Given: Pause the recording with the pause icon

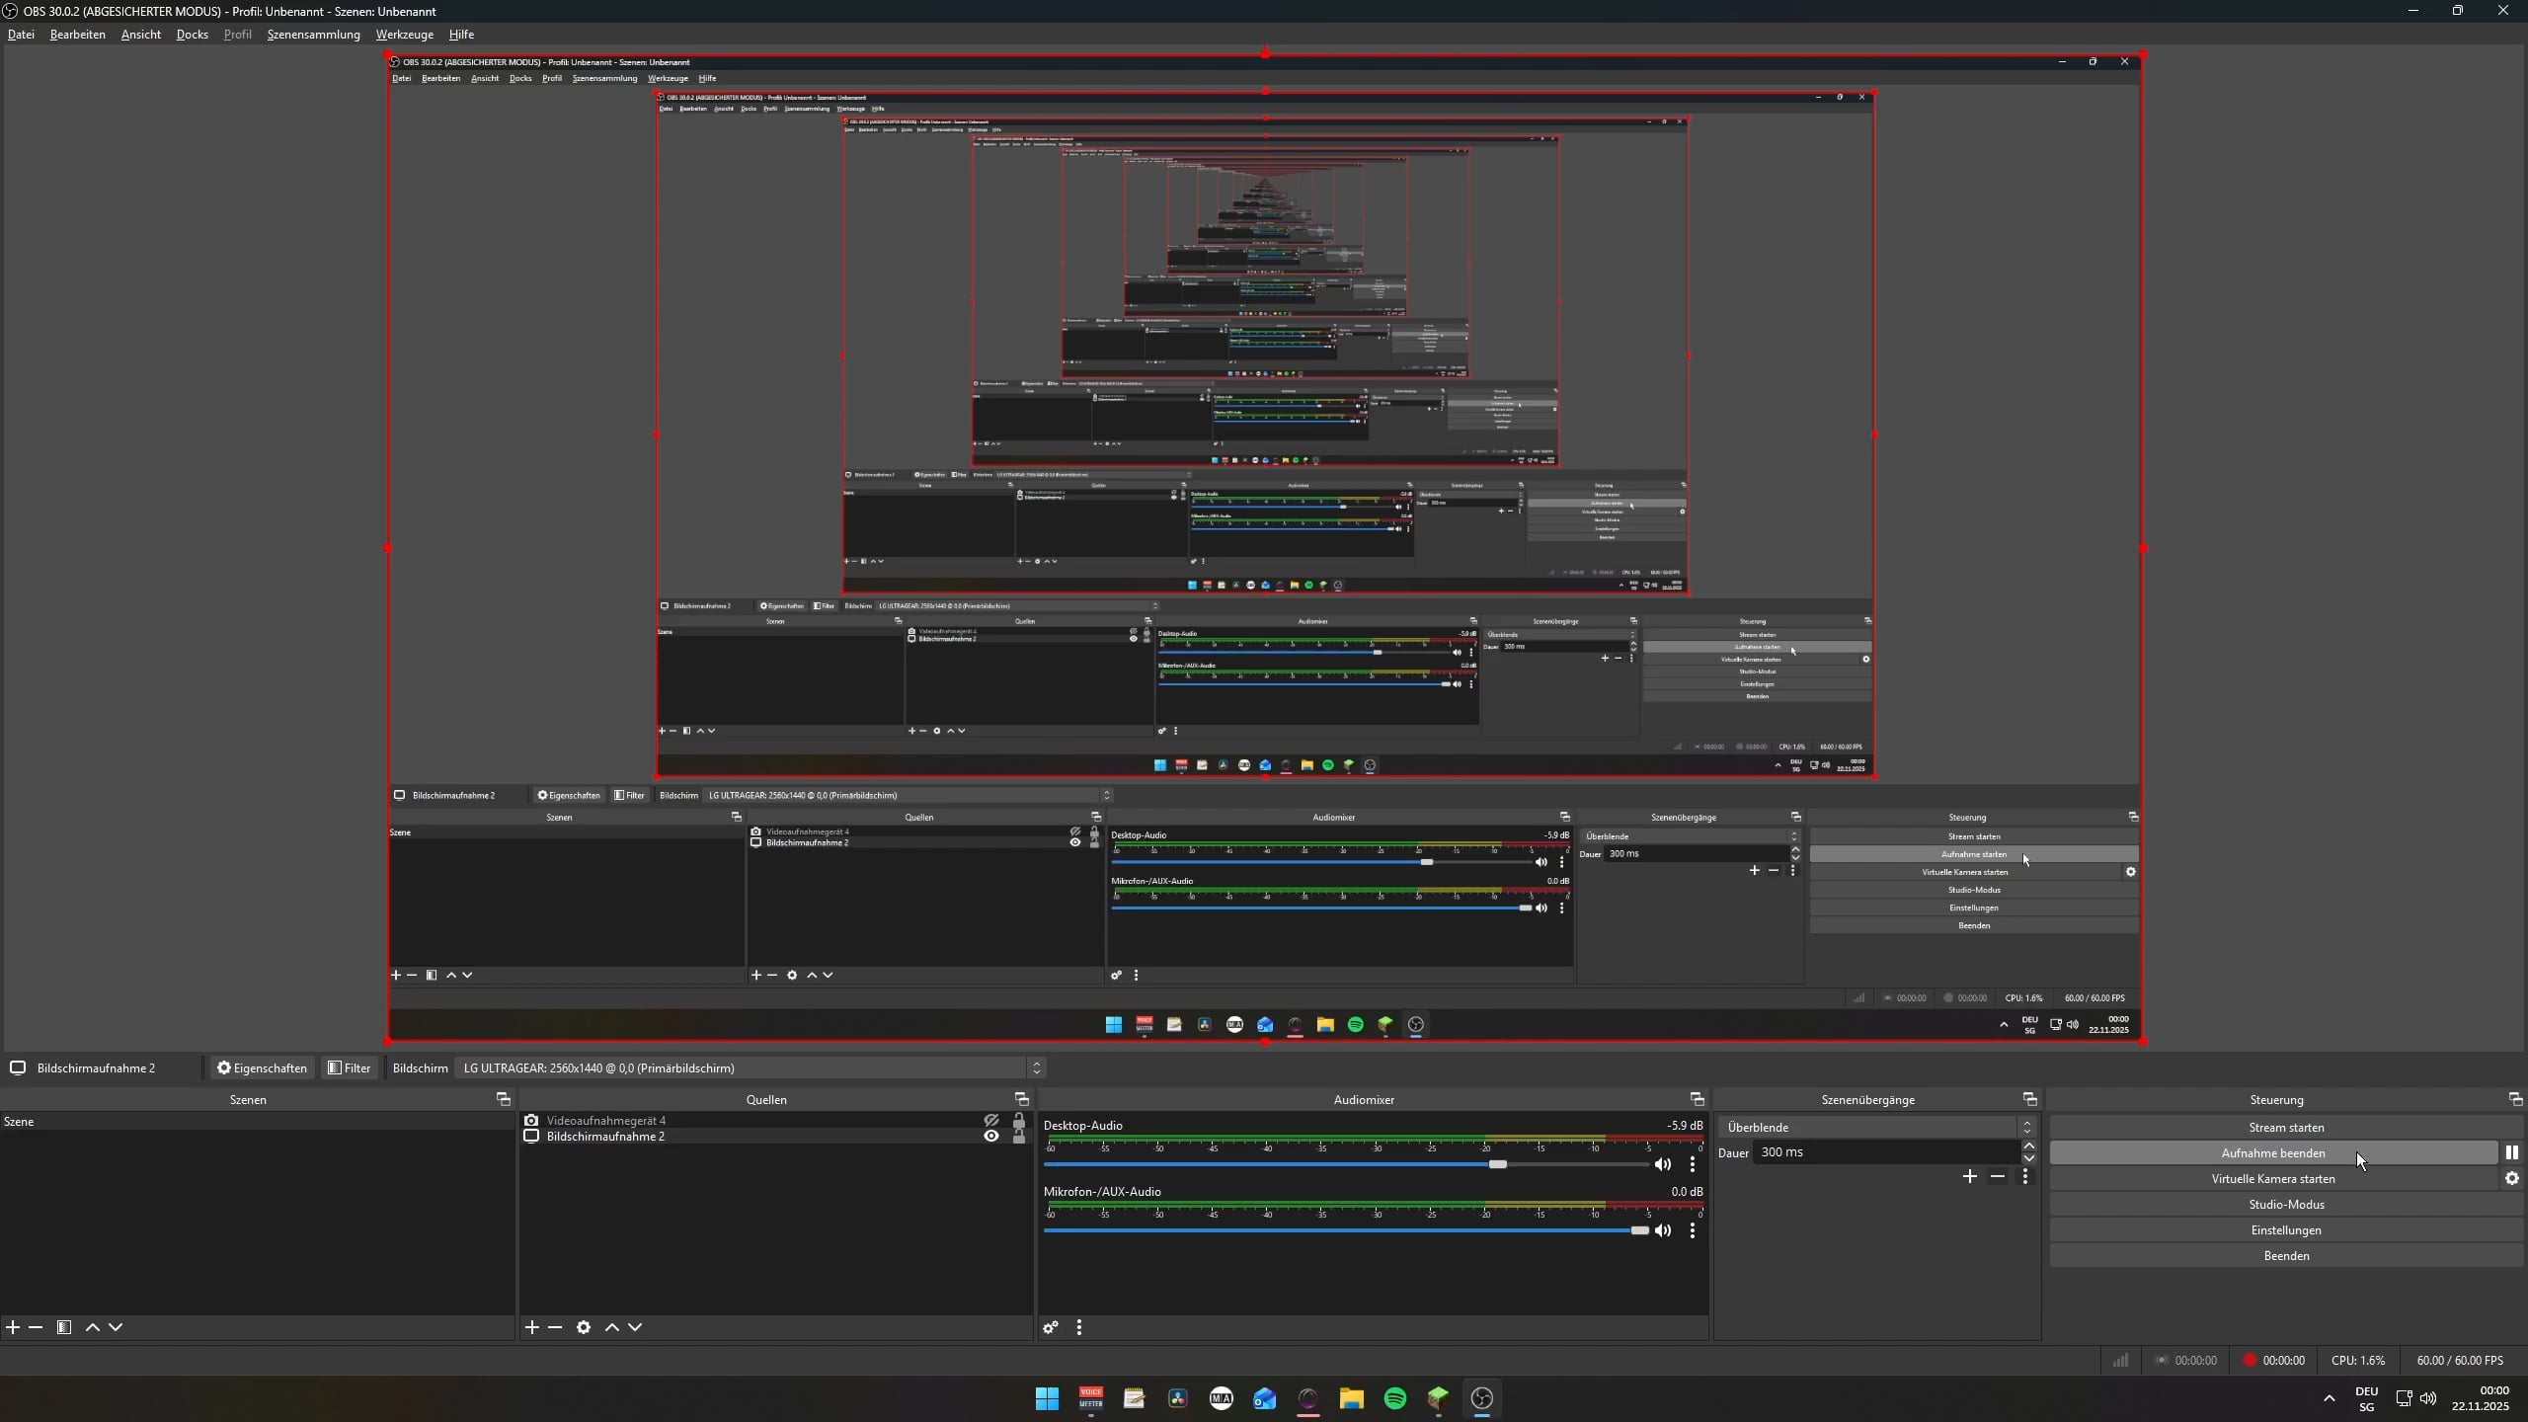Looking at the screenshot, I should (x=2511, y=1152).
